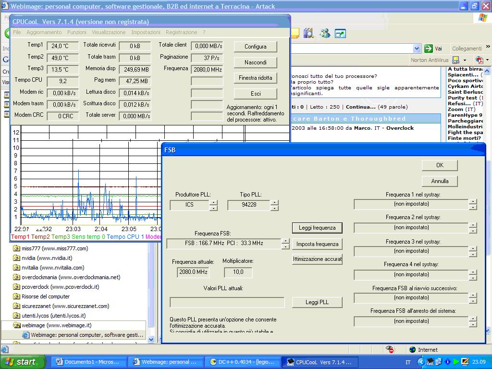This screenshot has width=492, height=369.
Task: Click the miss777 favorites folder icon
Action: tap(16, 248)
